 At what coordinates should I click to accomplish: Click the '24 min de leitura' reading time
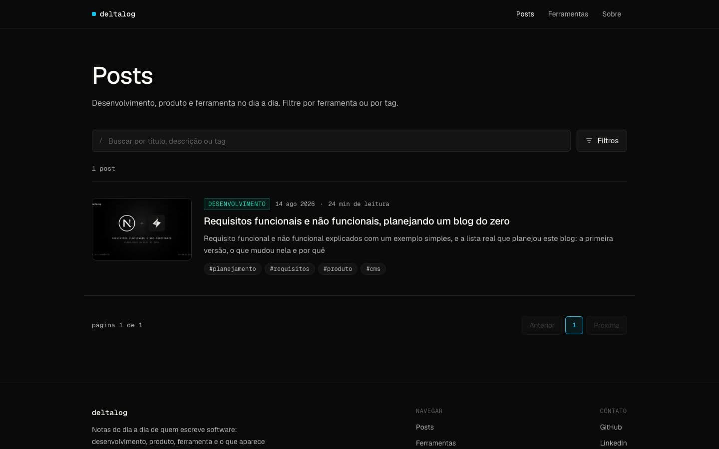point(359,204)
